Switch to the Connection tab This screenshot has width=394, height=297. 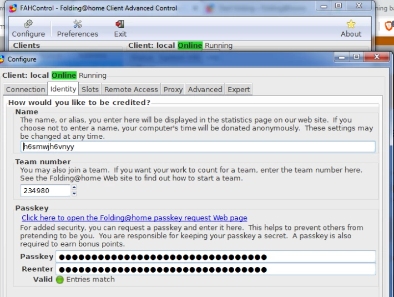(26, 89)
